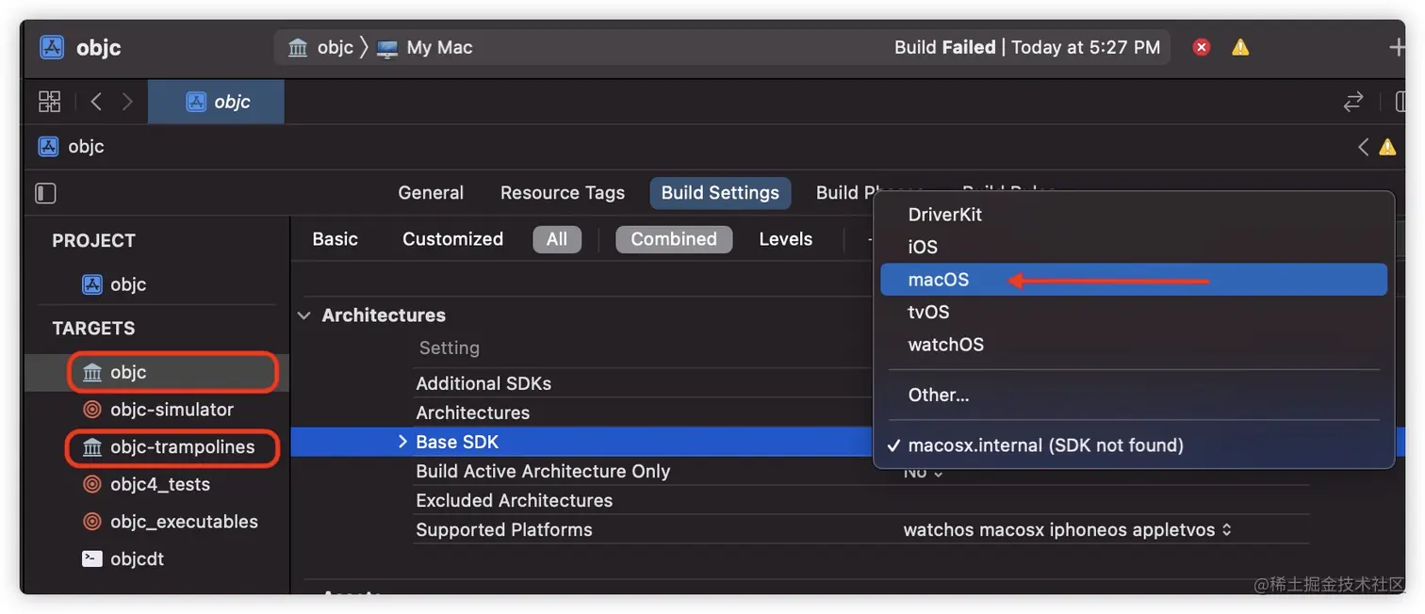This screenshot has width=1425, height=614.
Task: Hide the project and targets list sidebar
Action: point(45,193)
